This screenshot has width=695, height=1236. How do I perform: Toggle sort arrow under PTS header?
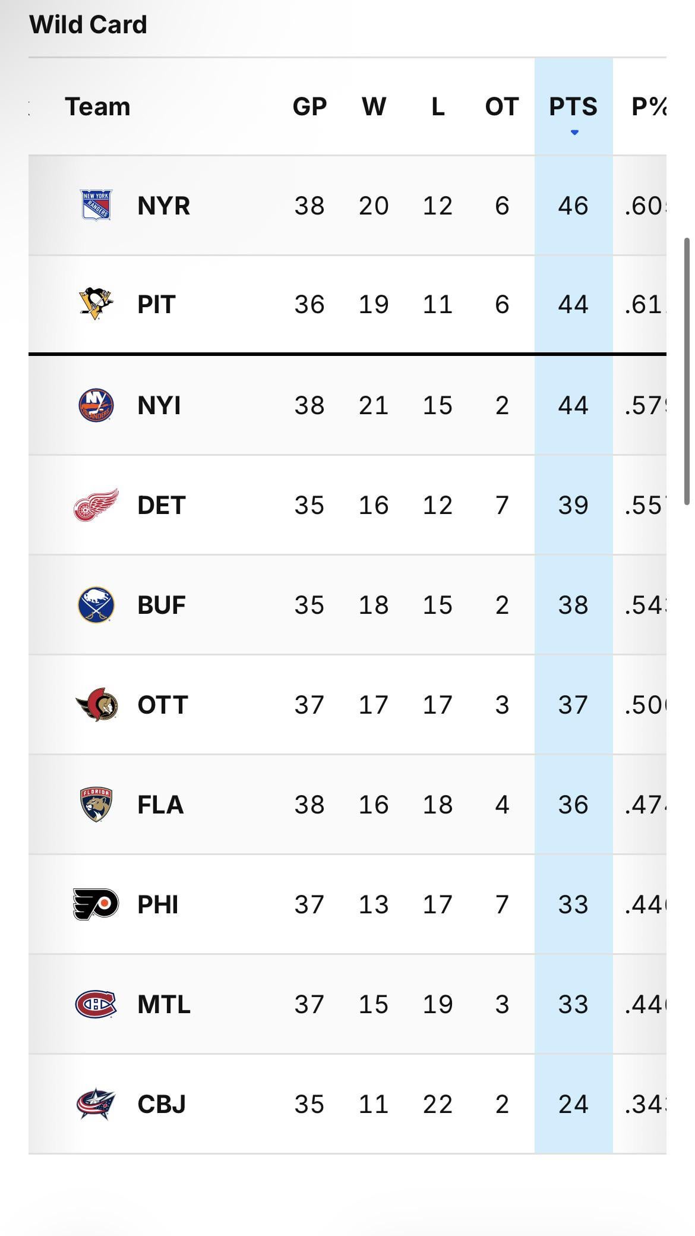574,132
